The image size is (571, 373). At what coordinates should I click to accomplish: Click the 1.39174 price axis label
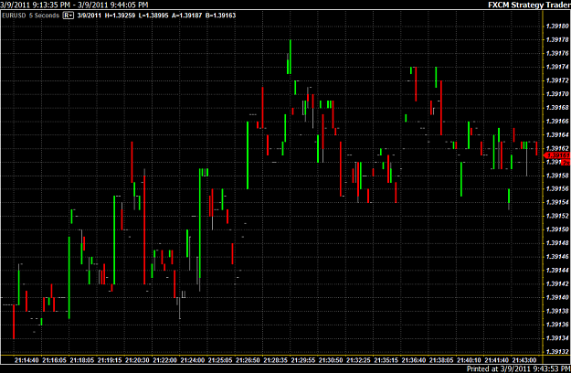click(x=557, y=67)
